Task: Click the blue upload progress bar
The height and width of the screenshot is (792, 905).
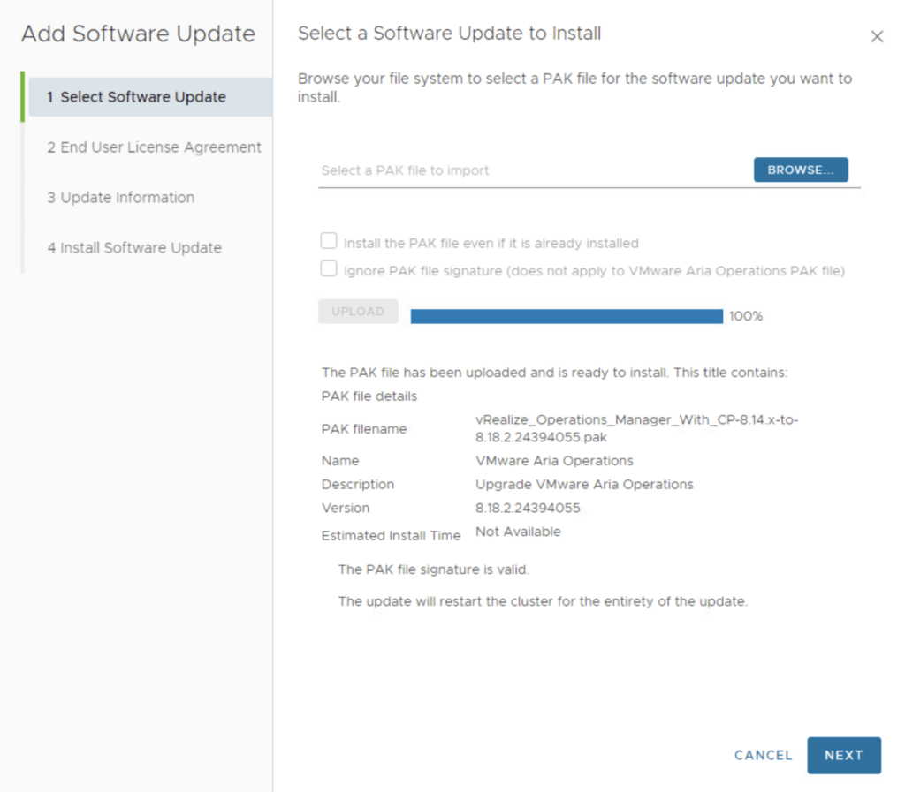Action: [567, 316]
